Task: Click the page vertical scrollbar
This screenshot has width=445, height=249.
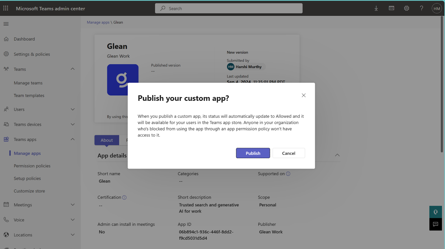Action: coord(442,84)
